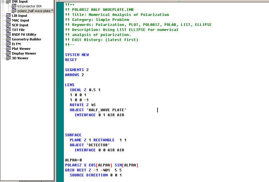269x182 pixels.
Task: Click the Edit History comment line
Action: (102, 40)
